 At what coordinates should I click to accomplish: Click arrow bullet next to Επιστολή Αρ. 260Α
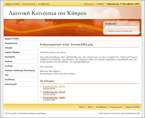(41, 98)
